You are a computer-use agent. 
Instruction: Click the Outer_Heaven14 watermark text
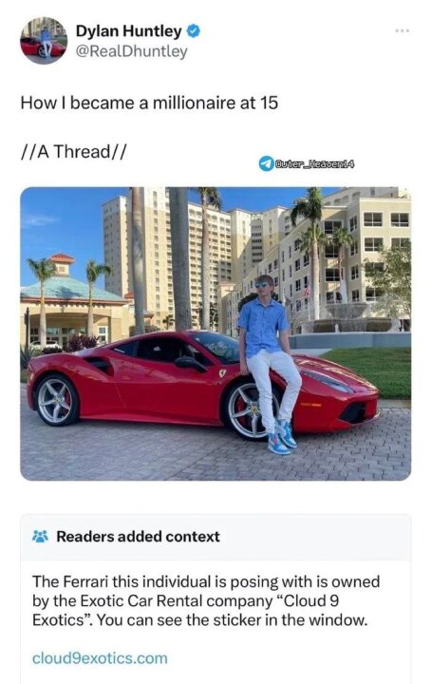314,164
